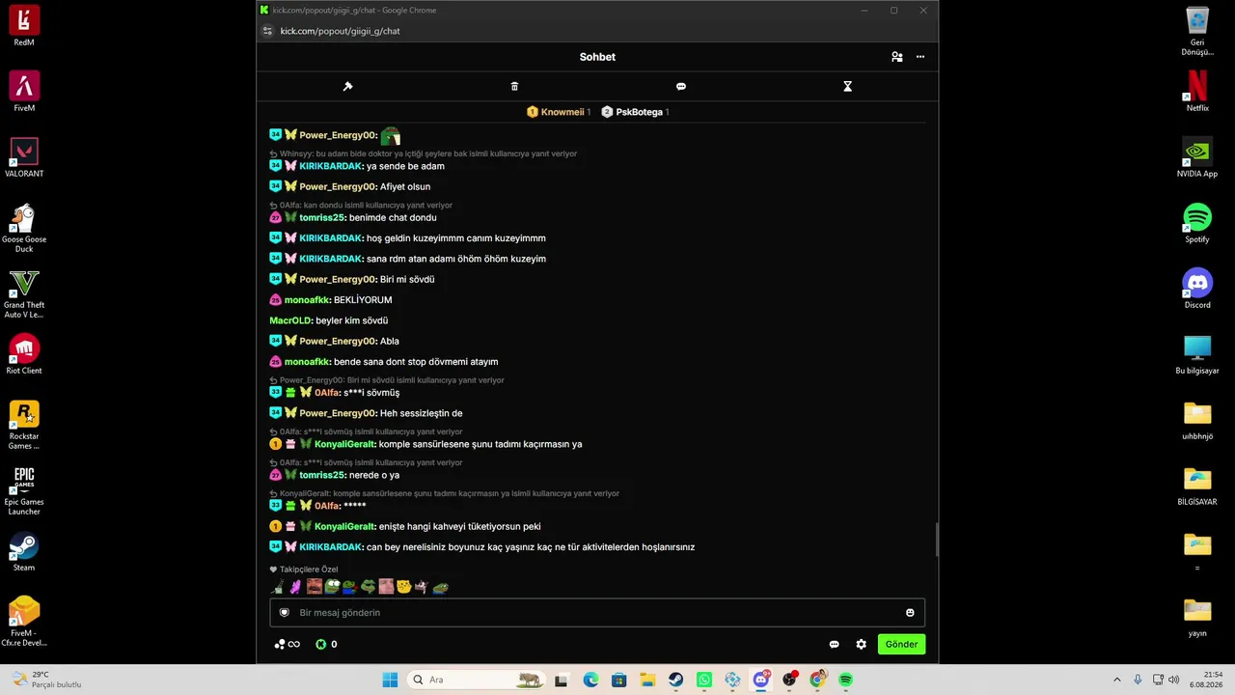The image size is (1235, 695).
Task: Insert the first follower emote
Action: [278, 586]
